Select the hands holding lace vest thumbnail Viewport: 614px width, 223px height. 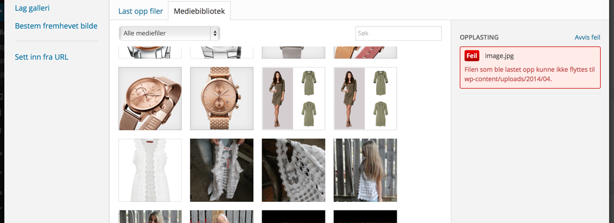tap(222, 170)
